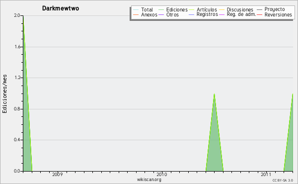The height and width of the screenshot is (184, 298).
Task: Click the CC BY-SA 3.0 license text
Action: click(x=283, y=181)
